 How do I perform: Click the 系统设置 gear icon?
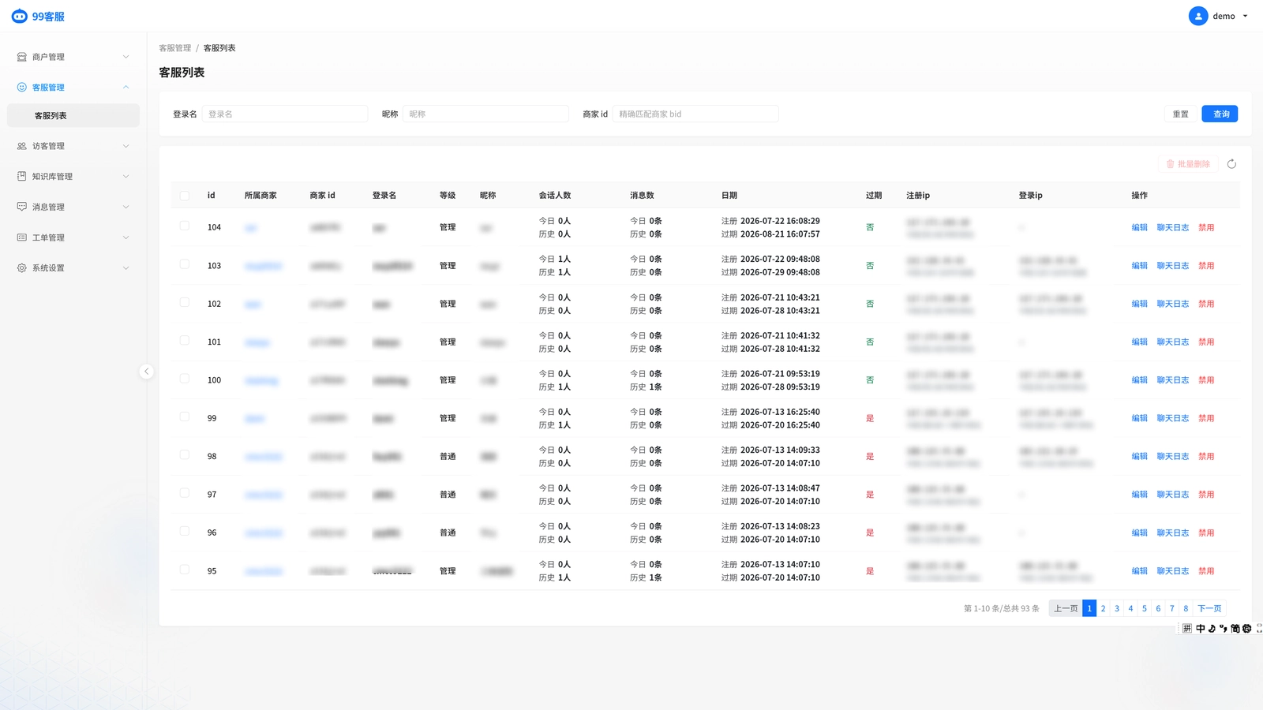tap(22, 268)
